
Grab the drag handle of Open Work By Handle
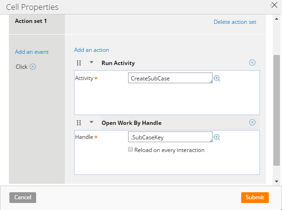pyautogui.click(x=79, y=123)
